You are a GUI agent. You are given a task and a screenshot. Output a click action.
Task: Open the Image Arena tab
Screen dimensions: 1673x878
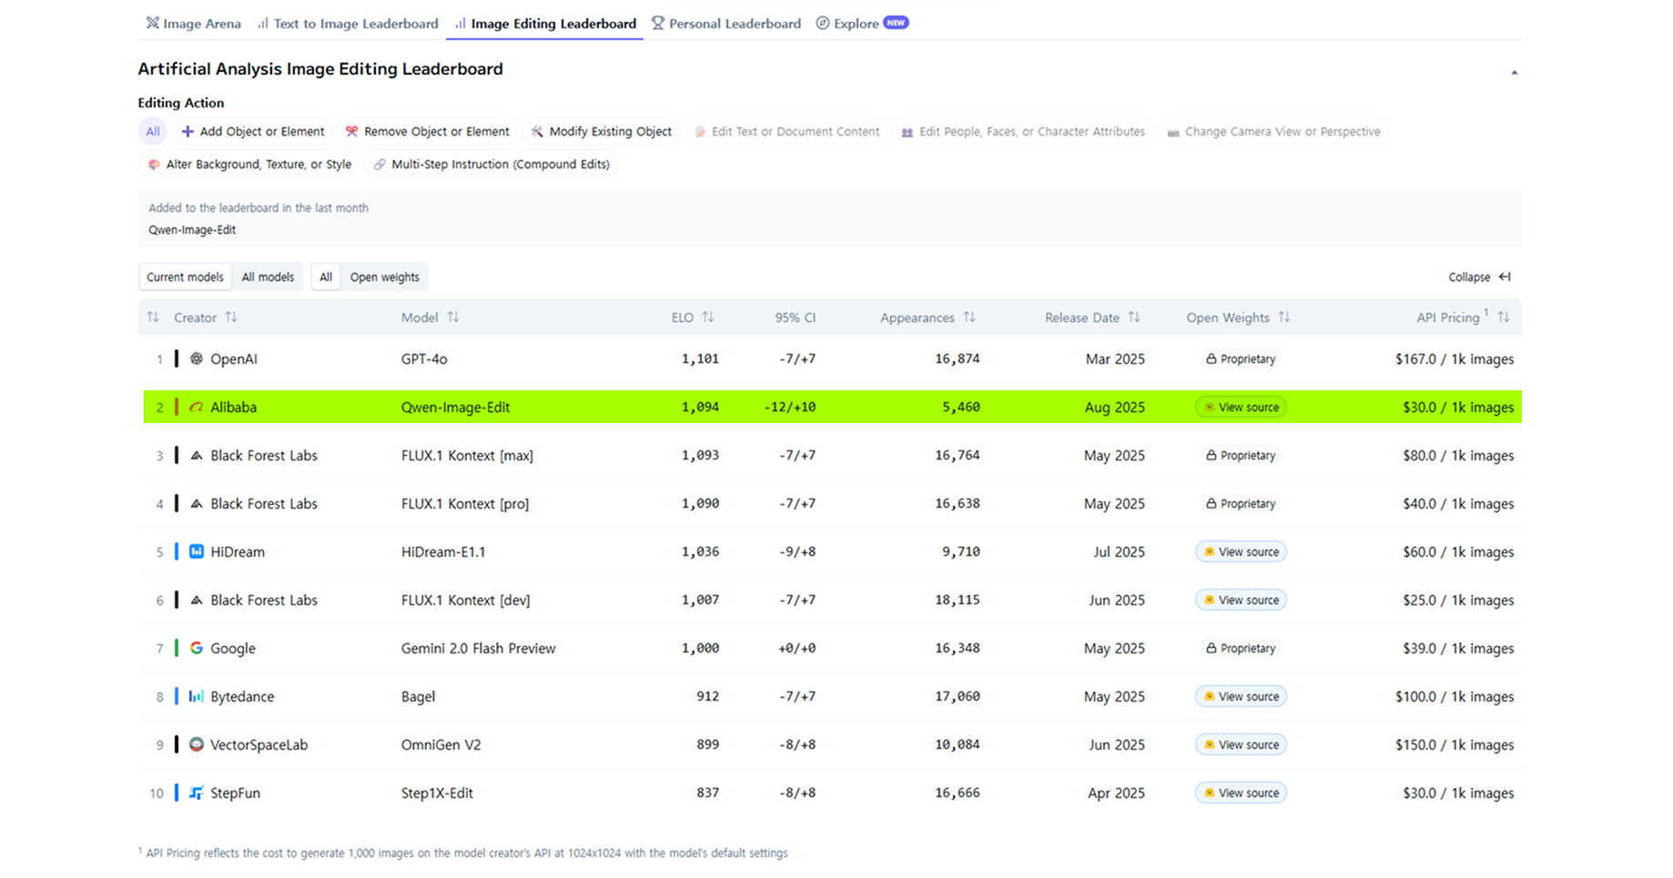click(x=193, y=24)
